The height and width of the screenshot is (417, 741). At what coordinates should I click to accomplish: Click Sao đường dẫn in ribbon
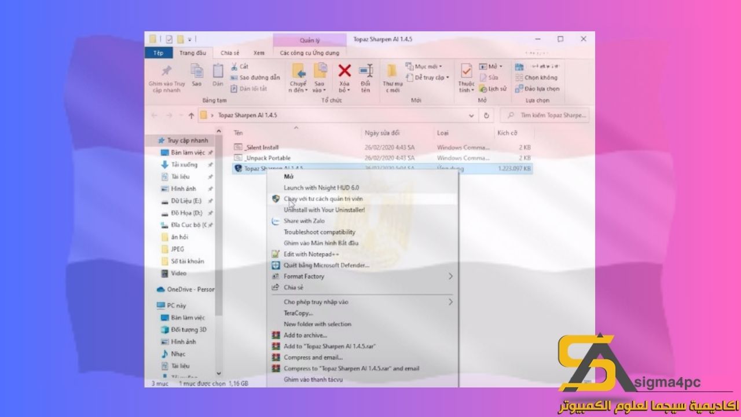[x=255, y=78]
